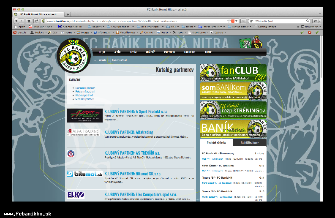The image size is (335, 218).
Task: Expand the NICE bookmark folder
Action: pos(173,27)
